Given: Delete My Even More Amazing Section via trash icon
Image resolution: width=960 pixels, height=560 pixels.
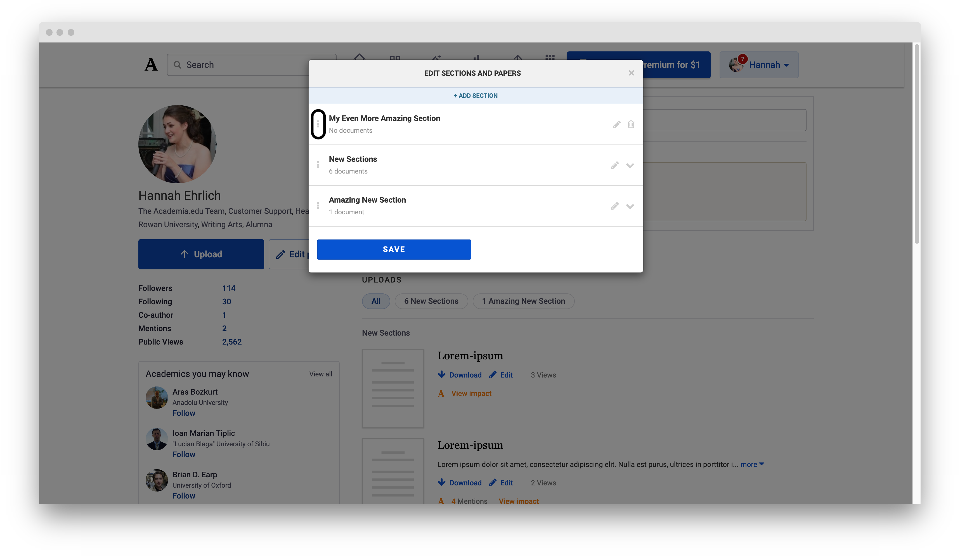Looking at the screenshot, I should 631,124.
